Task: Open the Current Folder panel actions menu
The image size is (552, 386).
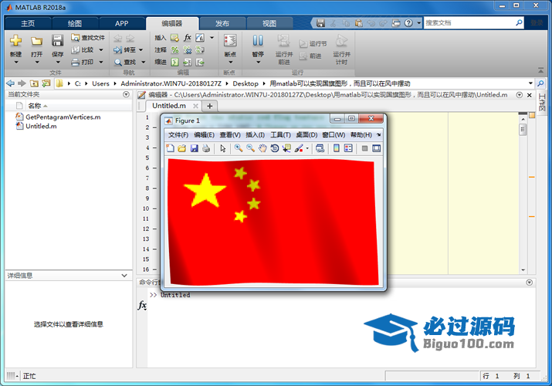Action: click(x=126, y=94)
